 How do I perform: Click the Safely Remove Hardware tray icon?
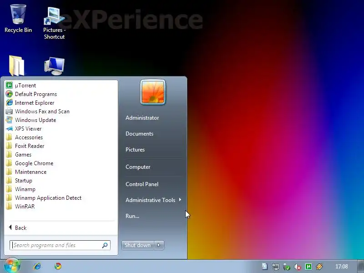pyautogui.click(x=287, y=267)
